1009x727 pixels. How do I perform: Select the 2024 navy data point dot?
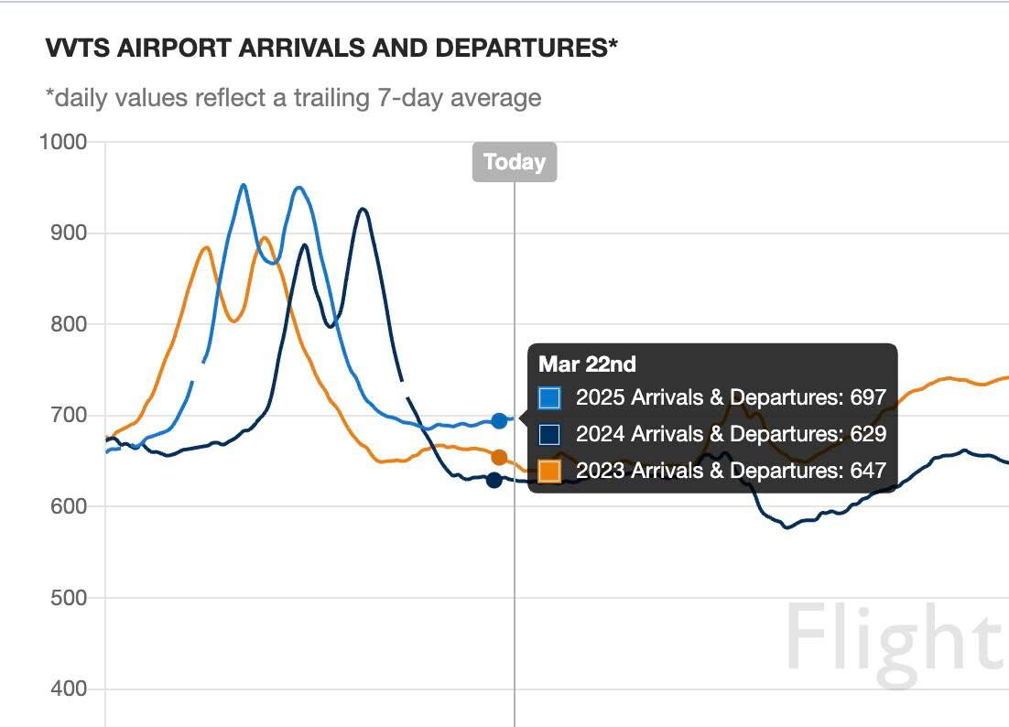[x=494, y=480]
